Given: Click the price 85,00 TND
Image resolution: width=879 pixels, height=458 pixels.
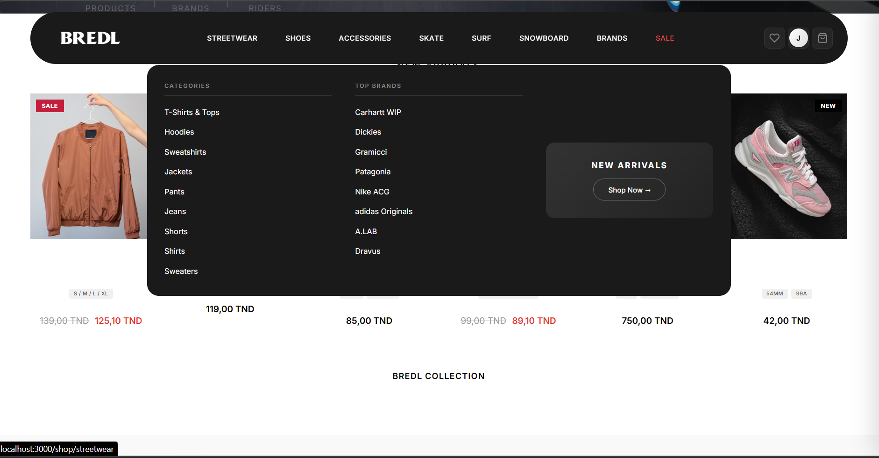Looking at the screenshot, I should (x=369, y=321).
